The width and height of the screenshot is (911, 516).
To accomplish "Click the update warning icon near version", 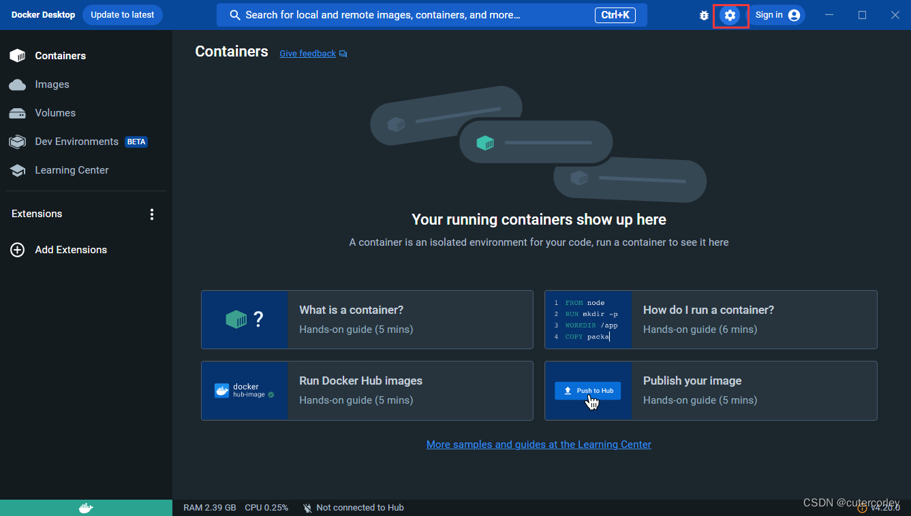I will [862, 508].
